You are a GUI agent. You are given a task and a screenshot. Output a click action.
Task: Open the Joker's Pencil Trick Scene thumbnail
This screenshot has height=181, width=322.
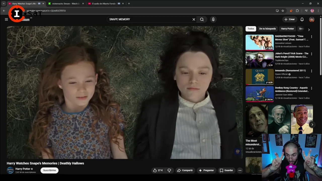pyautogui.click(x=259, y=60)
